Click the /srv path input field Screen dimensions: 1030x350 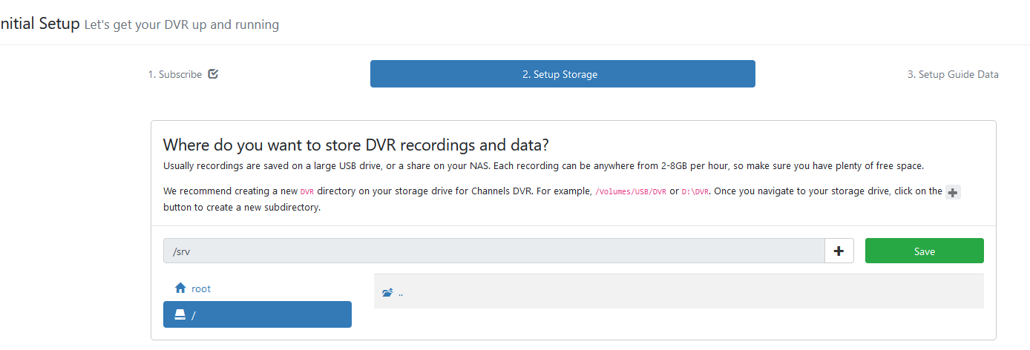(x=493, y=251)
